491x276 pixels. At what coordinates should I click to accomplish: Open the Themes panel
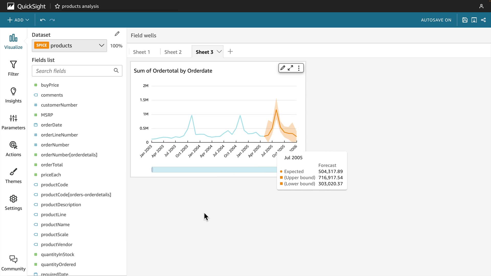click(13, 176)
